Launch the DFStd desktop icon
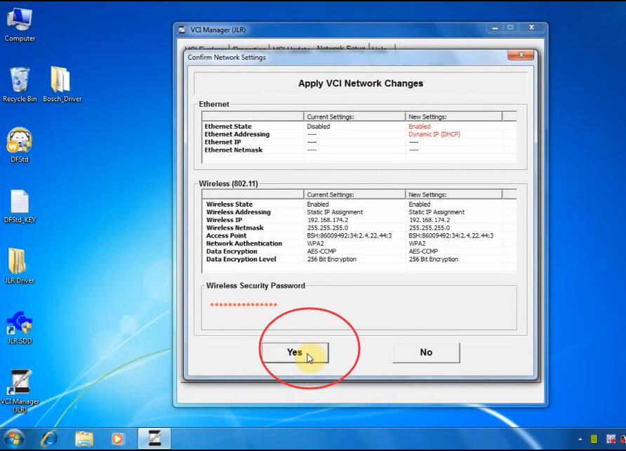The height and width of the screenshot is (451, 626). tap(20, 145)
